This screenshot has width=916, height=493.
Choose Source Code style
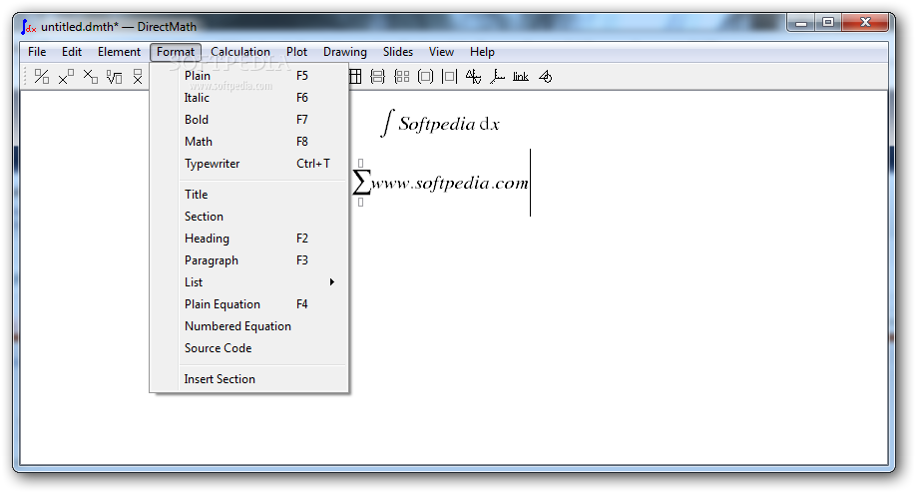248,348
